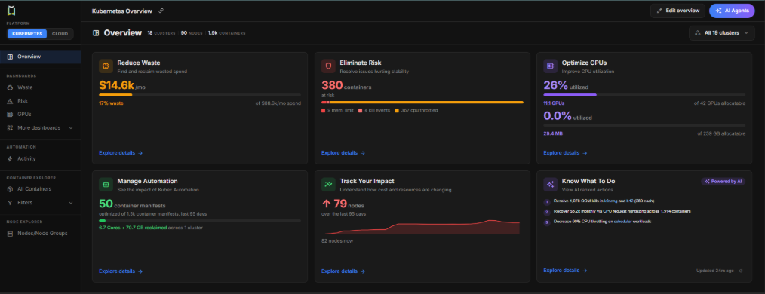Click the Risk warning triangle icon
Image resolution: width=765 pixels, height=294 pixels.
pos(11,101)
